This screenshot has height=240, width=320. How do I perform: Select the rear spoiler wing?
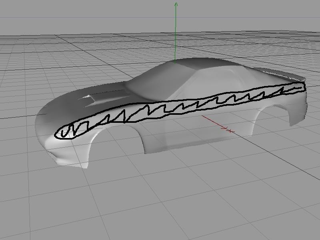pos(280,74)
